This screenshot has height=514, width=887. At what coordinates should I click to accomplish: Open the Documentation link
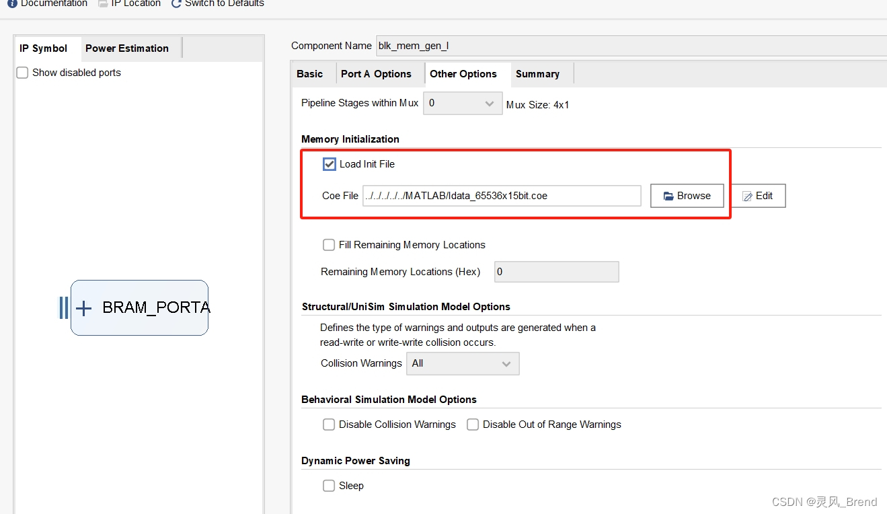tap(47, 3)
